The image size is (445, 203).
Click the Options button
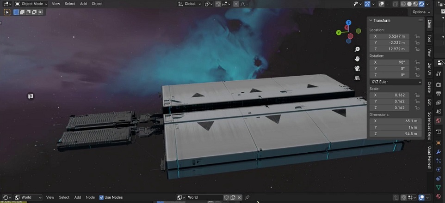pyautogui.click(x=419, y=12)
